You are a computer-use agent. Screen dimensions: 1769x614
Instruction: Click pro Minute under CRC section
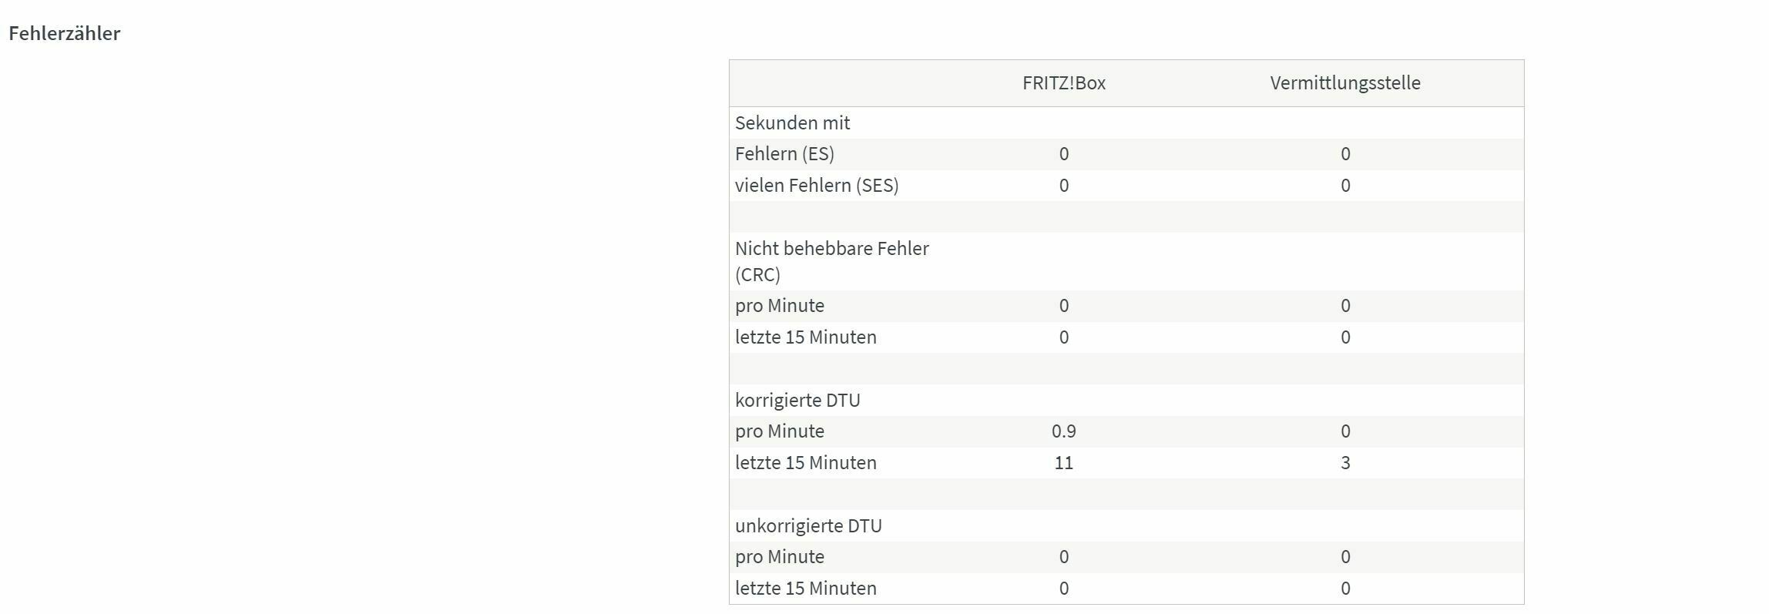click(x=780, y=306)
